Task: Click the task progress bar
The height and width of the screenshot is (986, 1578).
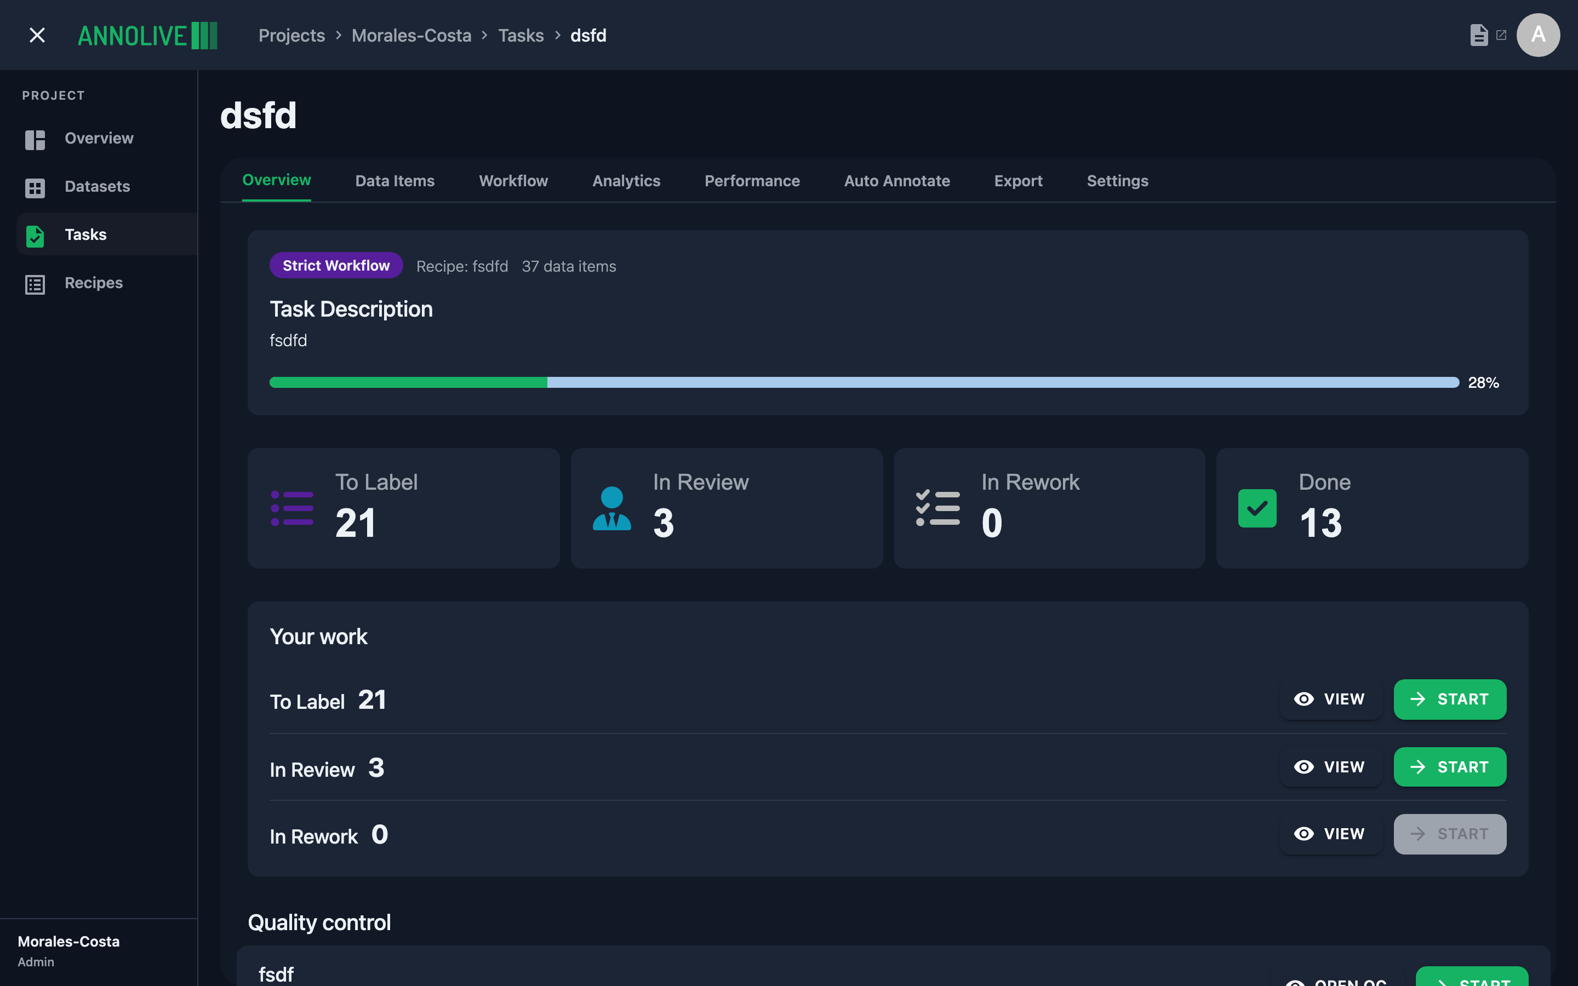Action: [x=864, y=382]
